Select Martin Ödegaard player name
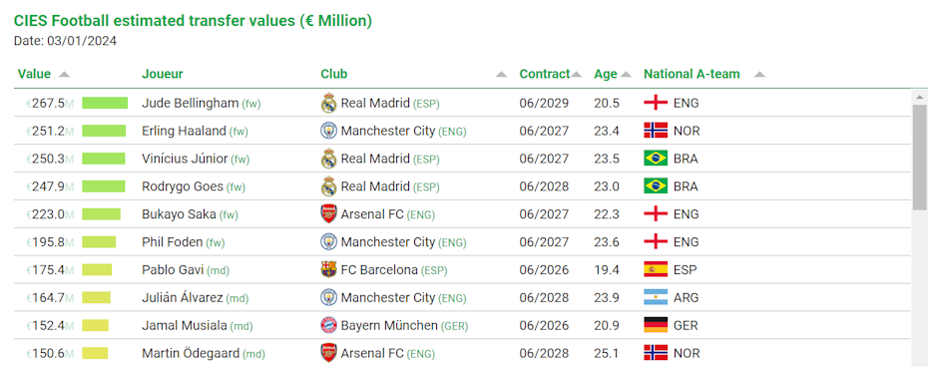Image resolution: width=938 pixels, height=369 pixels. tap(191, 353)
